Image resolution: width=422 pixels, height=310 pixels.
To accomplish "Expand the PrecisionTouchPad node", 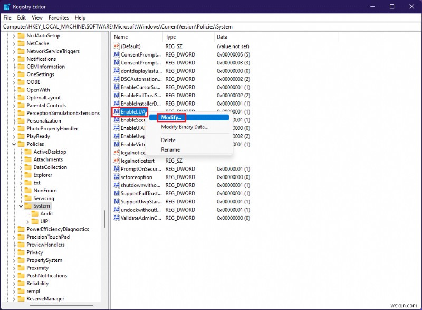I will (x=14, y=237).
